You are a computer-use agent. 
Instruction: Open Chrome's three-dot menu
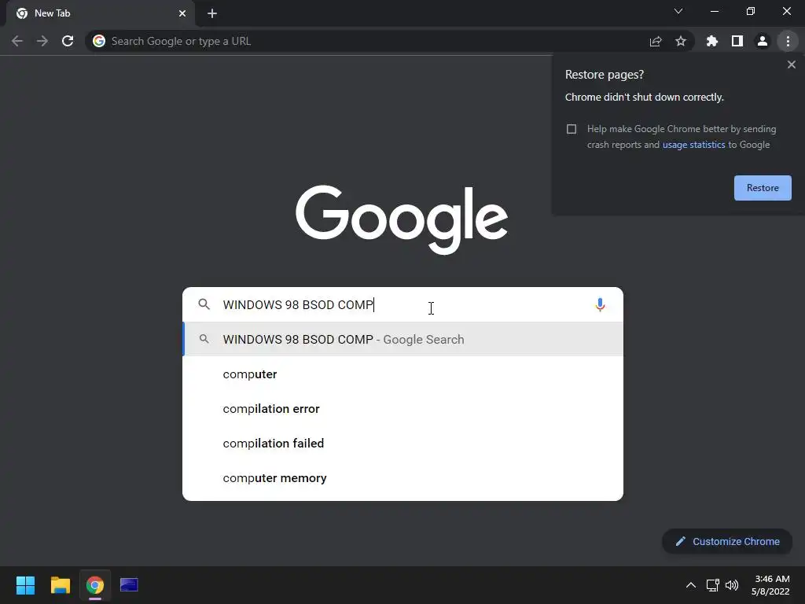pyautogui.click(x=788, y=41)
